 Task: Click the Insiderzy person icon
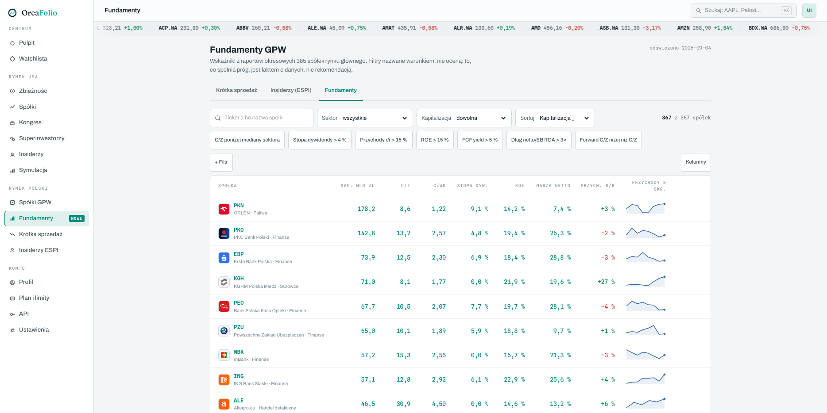[x=12, y=154]
